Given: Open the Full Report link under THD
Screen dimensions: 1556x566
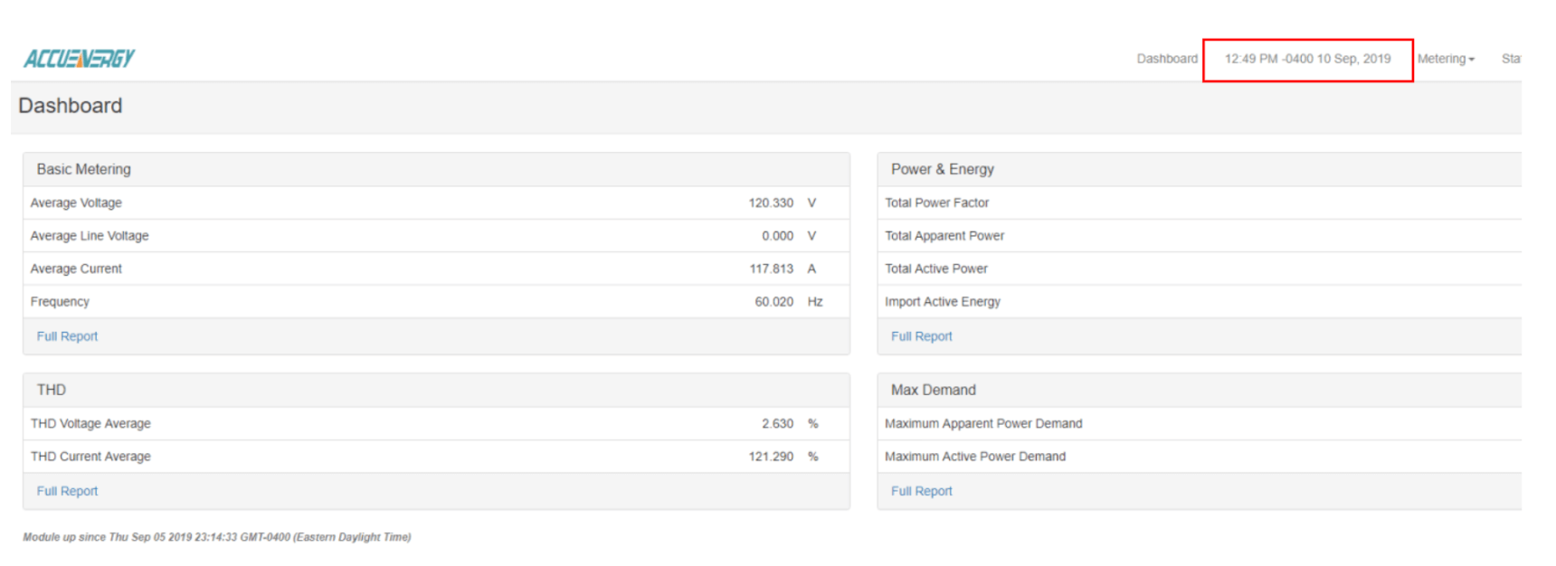Looking at the screenshot, I should click(x=67, y=491).
